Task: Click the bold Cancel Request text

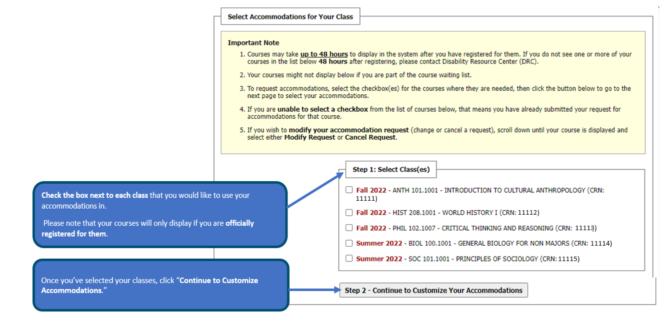Action: 370,137
